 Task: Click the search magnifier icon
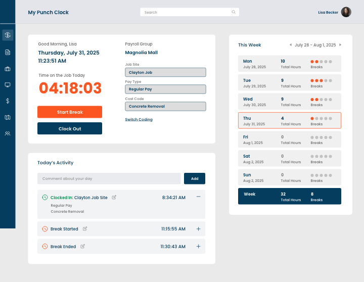[x=234, y=12]
